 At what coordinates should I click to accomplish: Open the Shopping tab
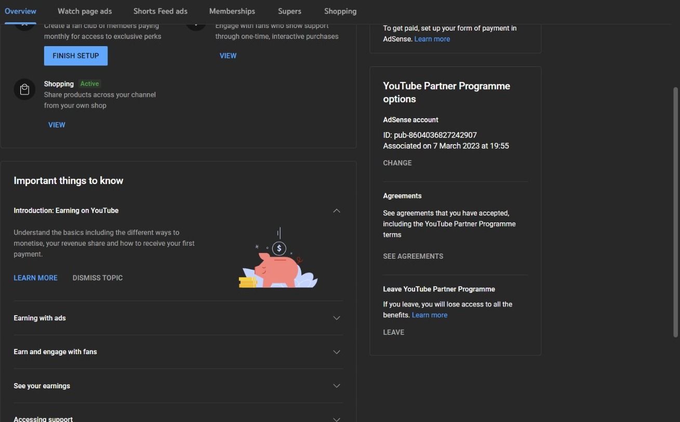point(340,11)
